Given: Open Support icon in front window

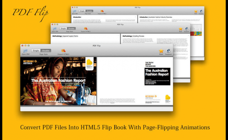Looking at the screenshot, I should point(168,51).
